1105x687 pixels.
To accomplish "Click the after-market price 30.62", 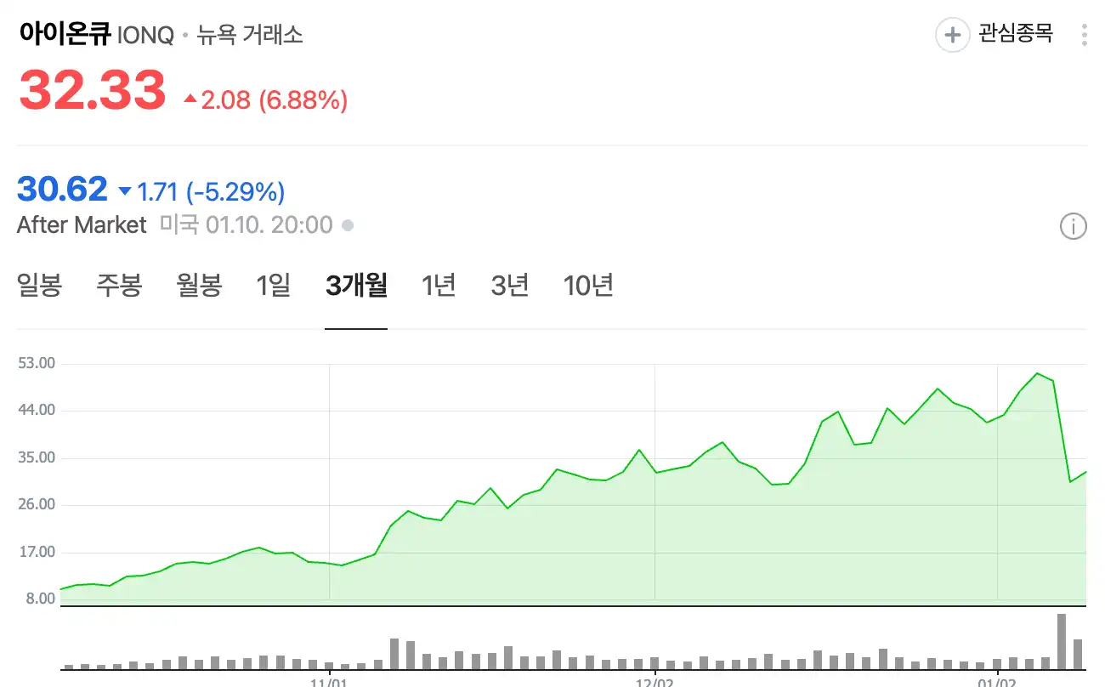I will 62,189.
